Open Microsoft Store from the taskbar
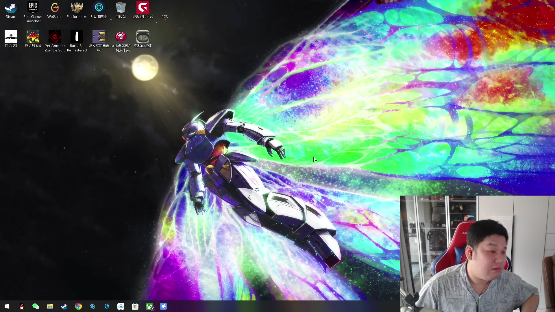The image size is (555, 312). [x=135, y=306]
